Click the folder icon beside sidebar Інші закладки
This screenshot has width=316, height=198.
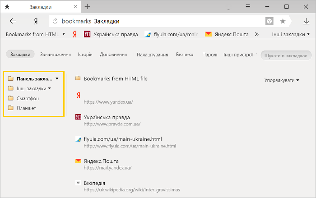[10, 88]
